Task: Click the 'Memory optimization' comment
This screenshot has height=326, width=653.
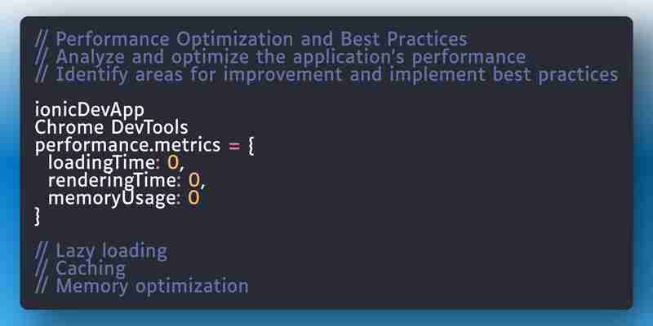Action: (x=141, y=287)
